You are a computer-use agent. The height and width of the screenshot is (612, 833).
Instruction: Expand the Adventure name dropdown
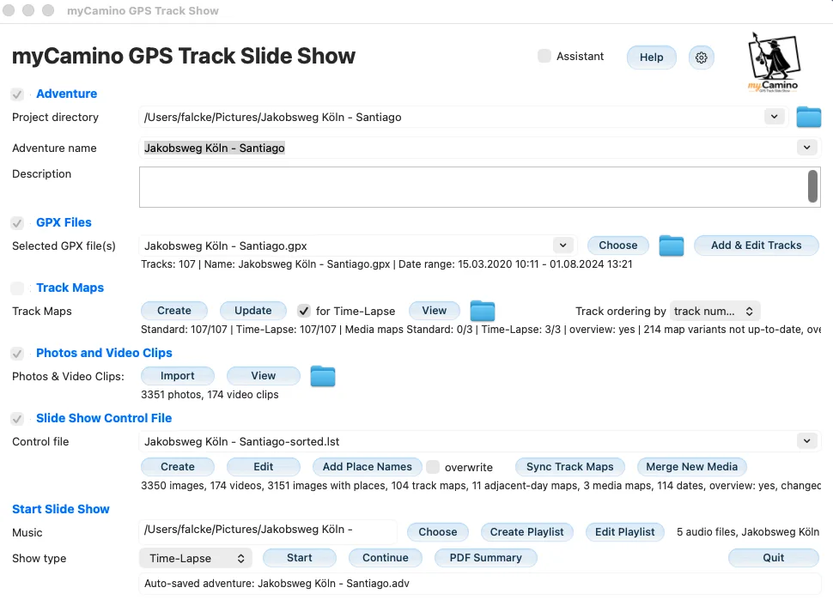(807, 148)
